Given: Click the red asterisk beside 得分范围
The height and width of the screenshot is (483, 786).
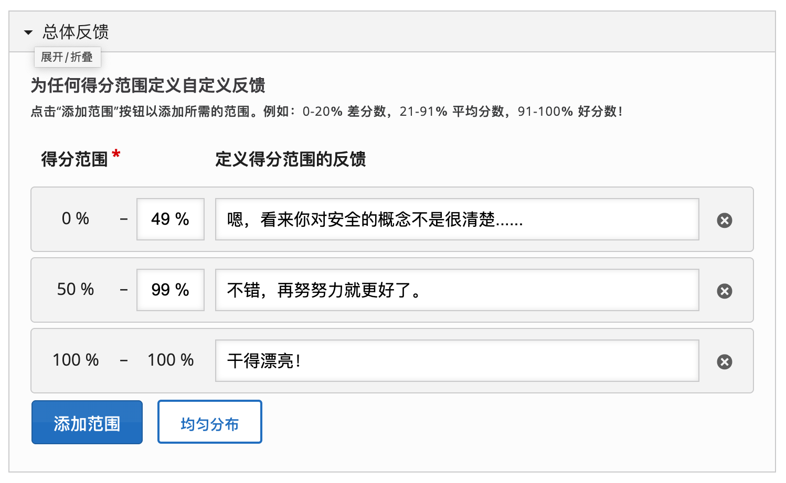Looking at the screenshot, I should pos(116,153).
